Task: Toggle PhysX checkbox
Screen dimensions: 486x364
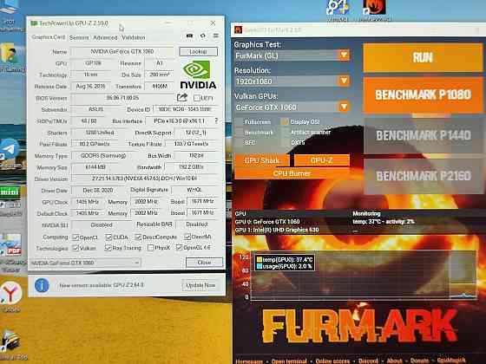Action: pos(151,248)
